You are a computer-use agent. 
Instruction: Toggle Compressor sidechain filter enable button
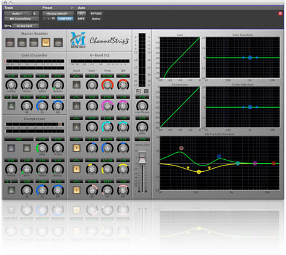point(11,190)
